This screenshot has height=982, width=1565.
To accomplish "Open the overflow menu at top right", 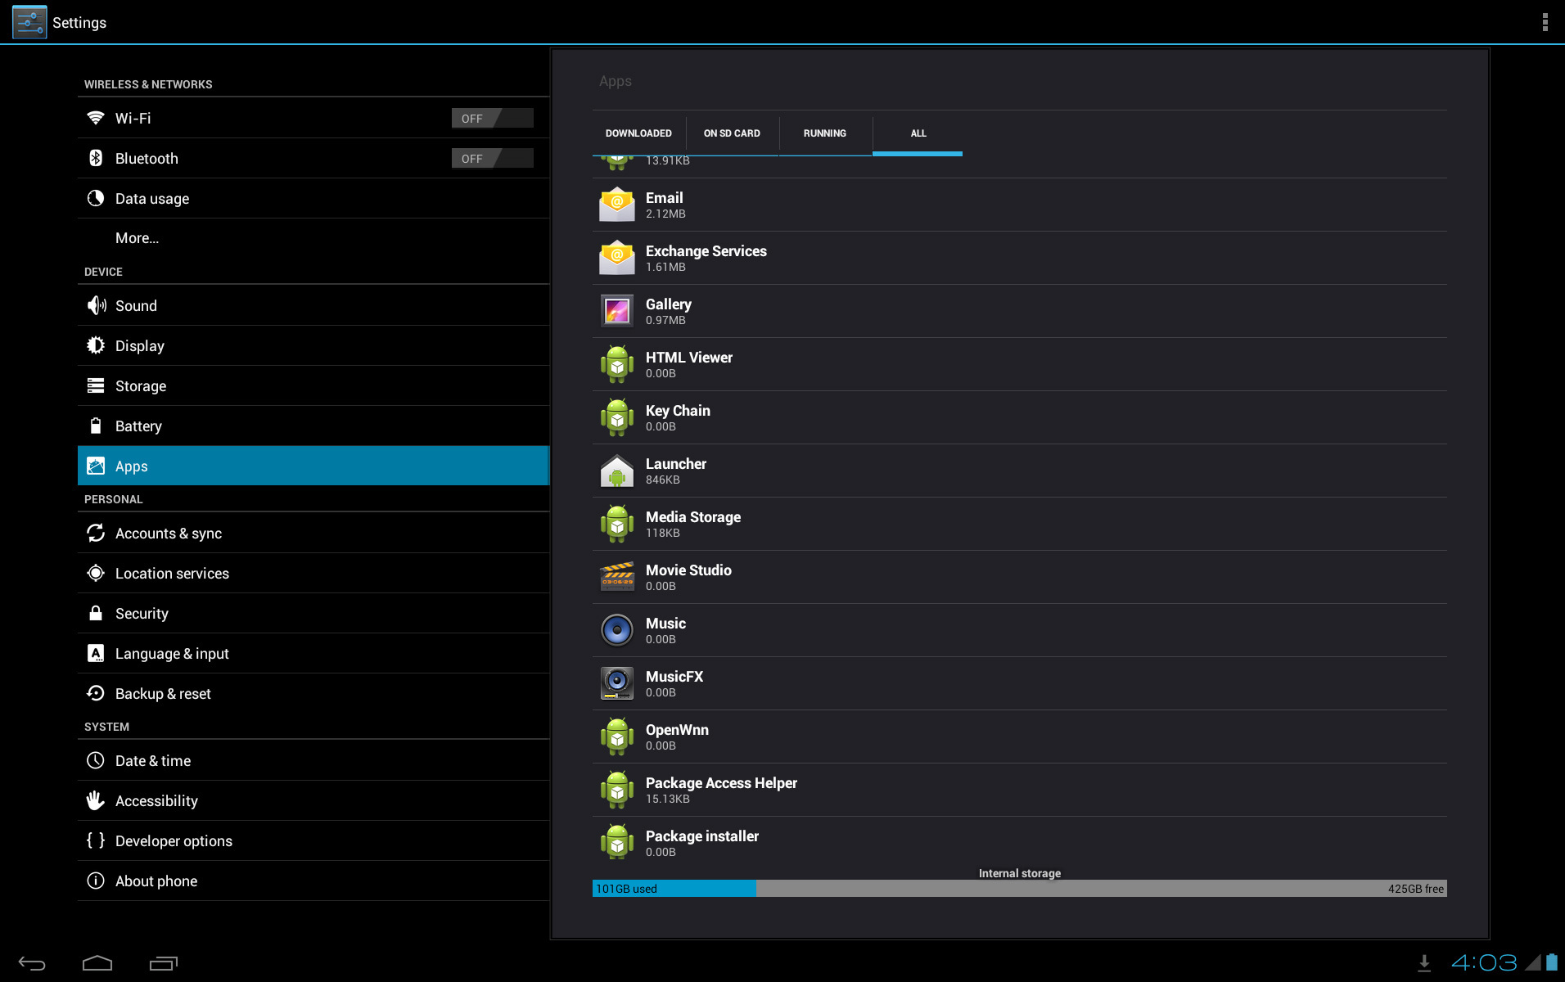I will tap(1545, 22).
